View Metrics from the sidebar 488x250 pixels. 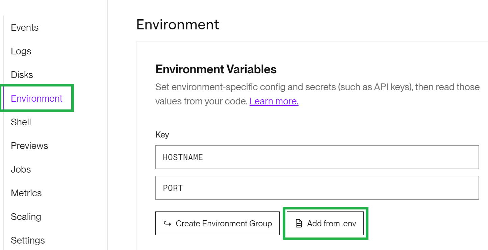26,193
